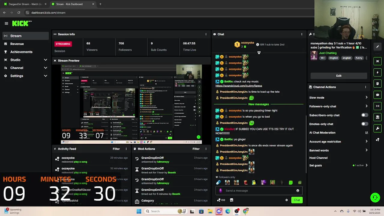
Task: Switch to the Dasgasd3m Stream browser tab
Action: coord(25,4)
